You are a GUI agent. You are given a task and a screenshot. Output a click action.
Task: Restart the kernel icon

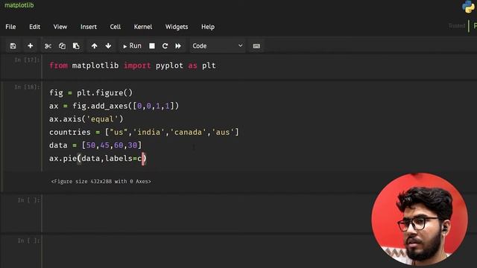click(x=165, y=46)
